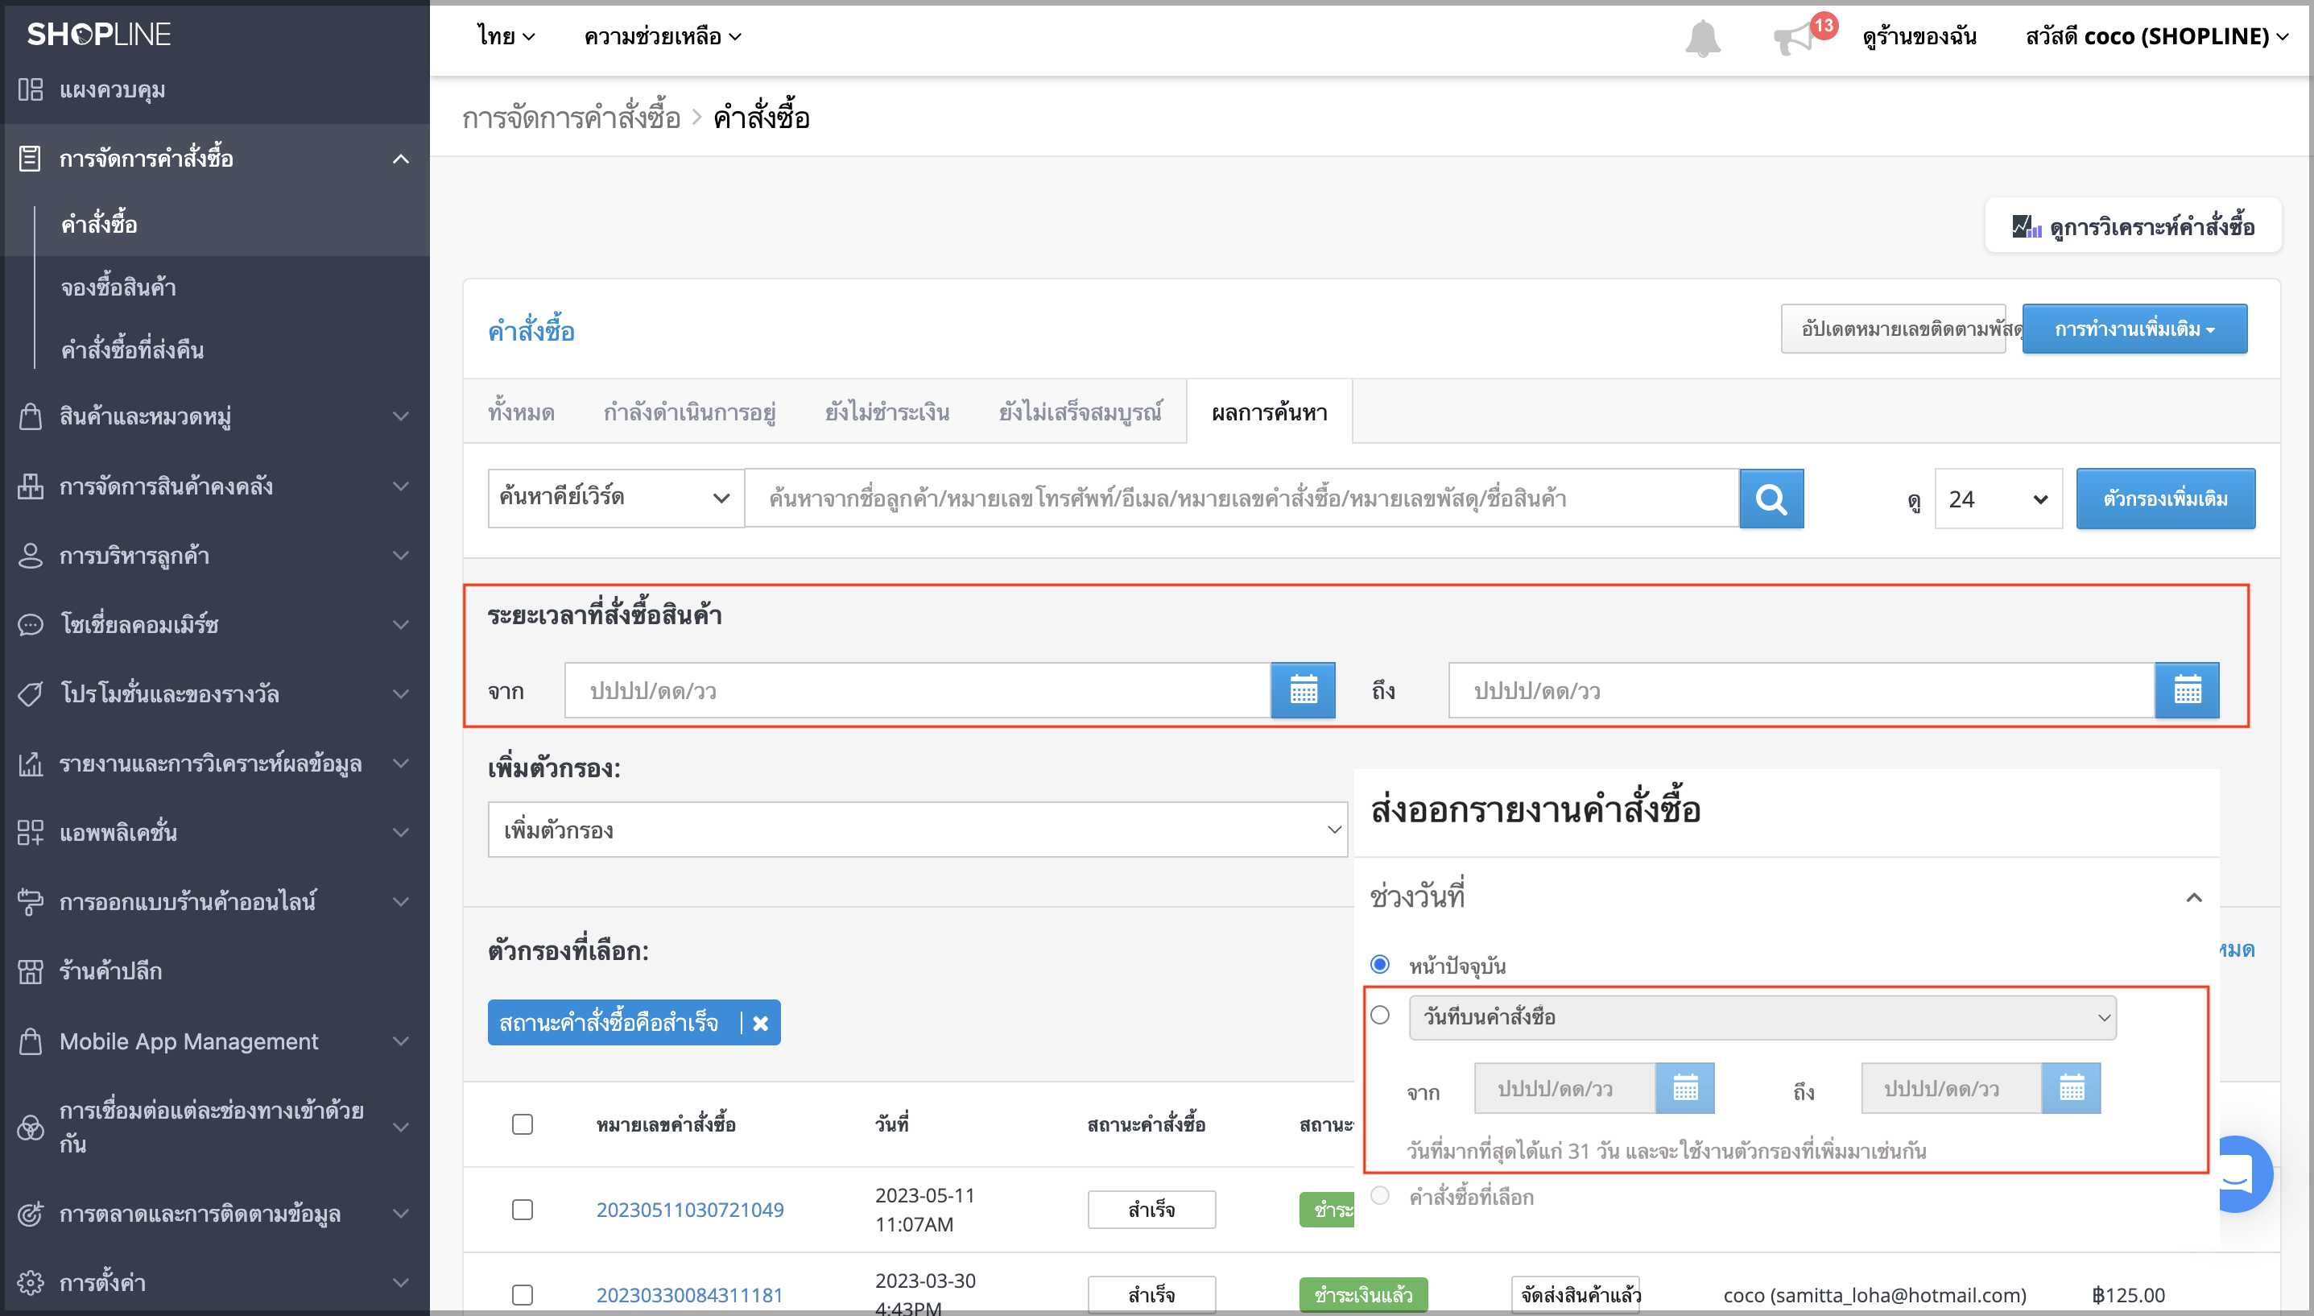Screen dimensions: 2314x1316
Task: Click the blue search magnifier button
Action: coord(1771,499)
